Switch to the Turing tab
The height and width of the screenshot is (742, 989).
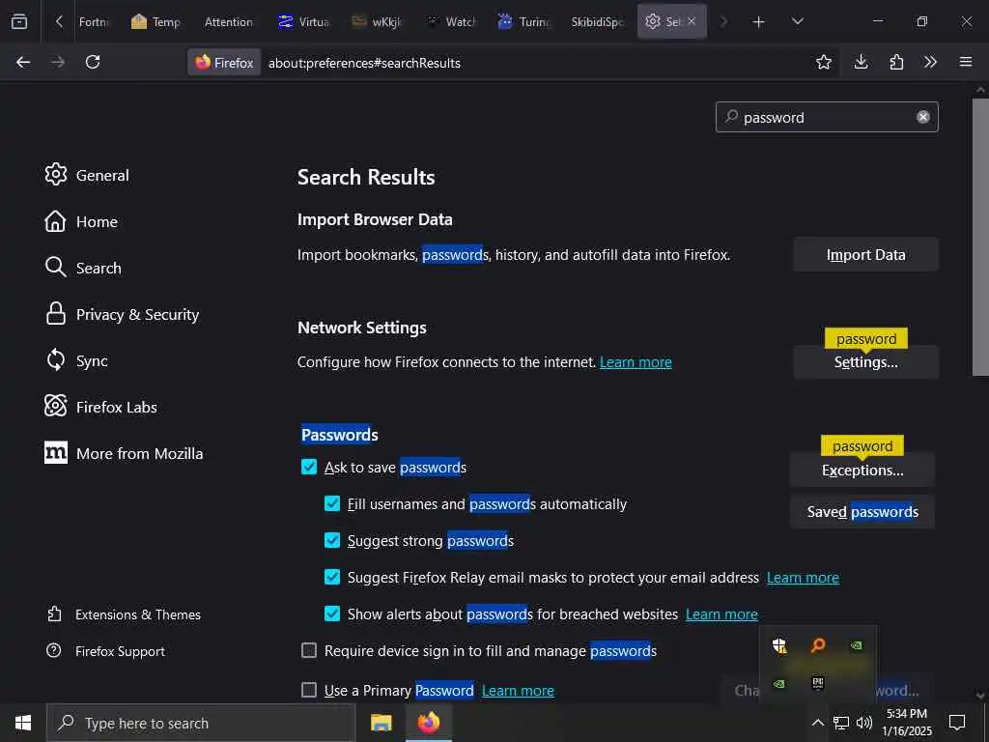pyautogui.click(x=523, y=22)
